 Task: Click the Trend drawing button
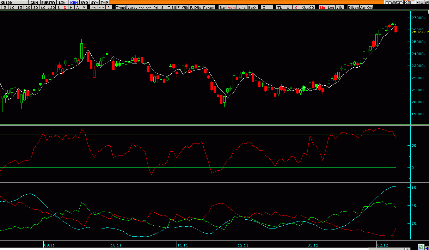pyautogui.click(x=121, y=7)
